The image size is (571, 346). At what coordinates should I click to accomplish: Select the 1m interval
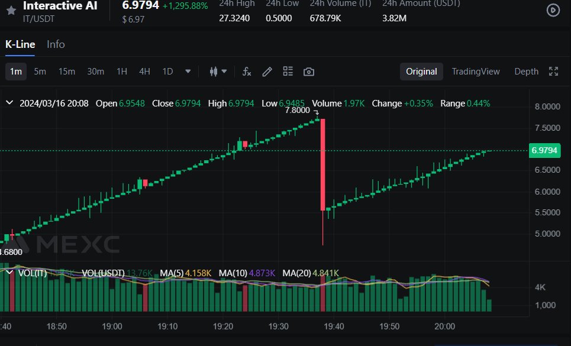pos(15,72)
